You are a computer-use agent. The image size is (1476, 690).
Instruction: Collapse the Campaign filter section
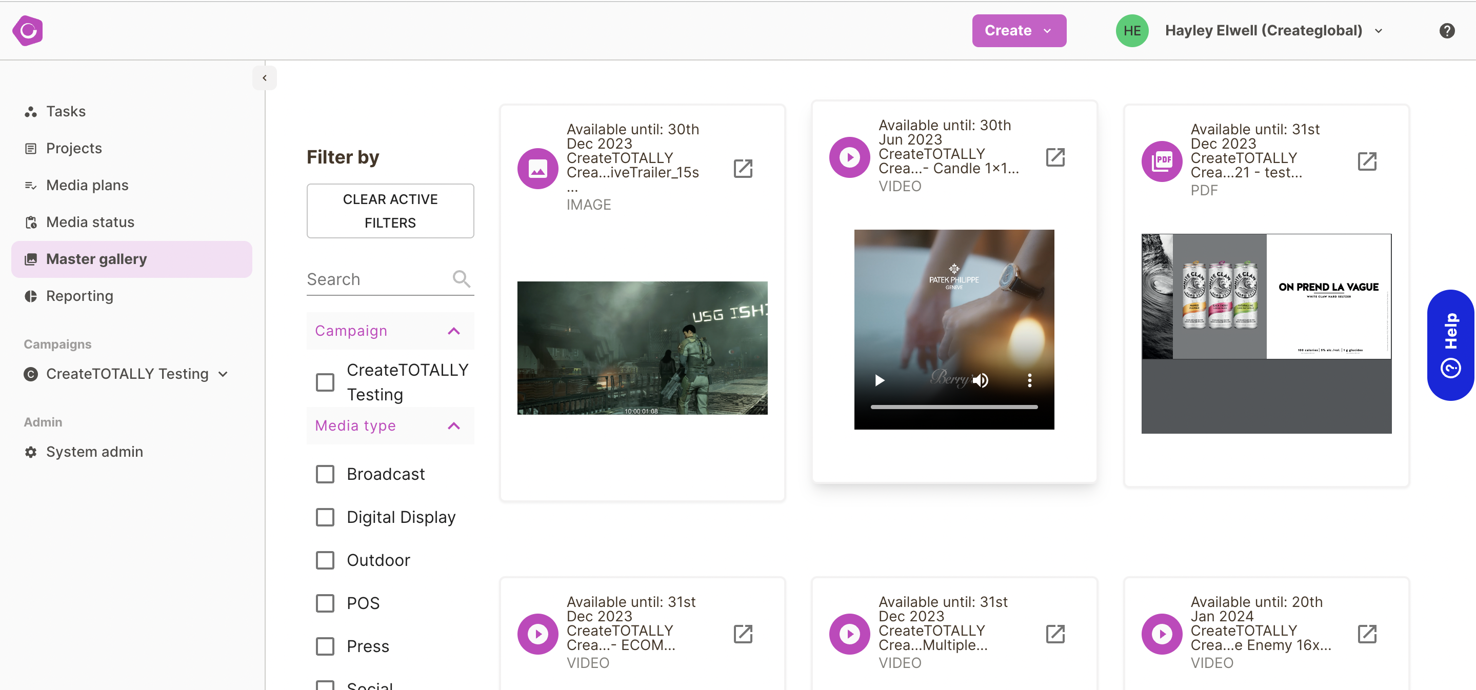[390, 331]
